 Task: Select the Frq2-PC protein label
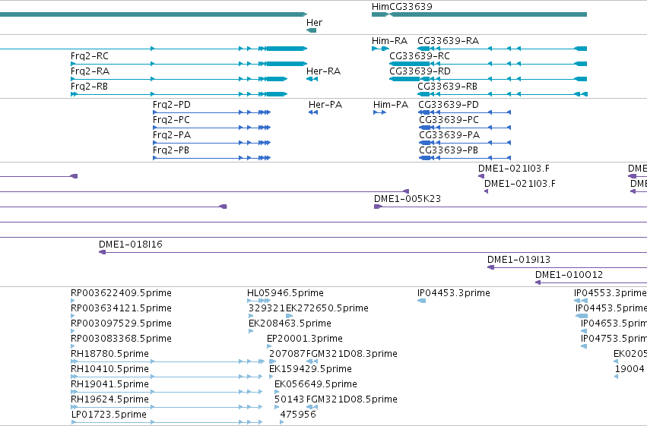[171, 120]
